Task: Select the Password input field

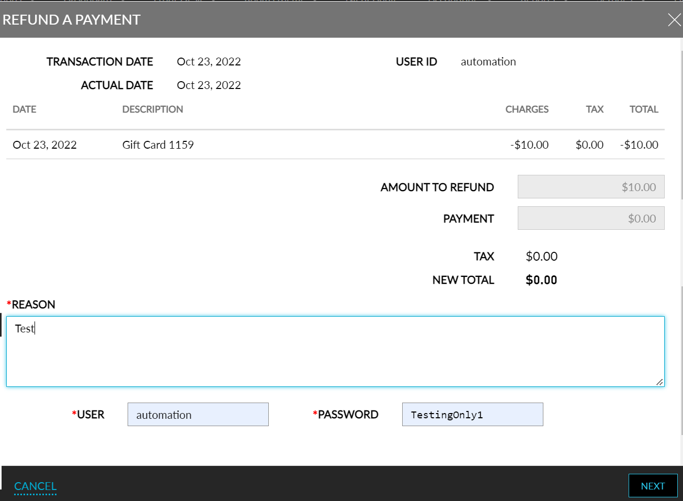Action: pyautogui.click(x=472, y=415)
